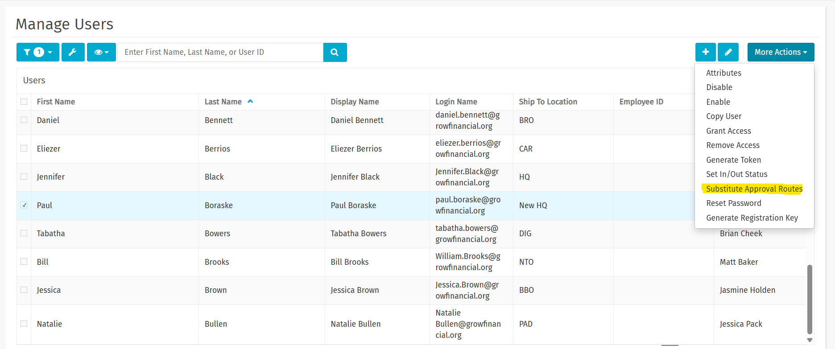Tick the select-all checkbox in header
The image size is (835, 349).
click(24, 102)
